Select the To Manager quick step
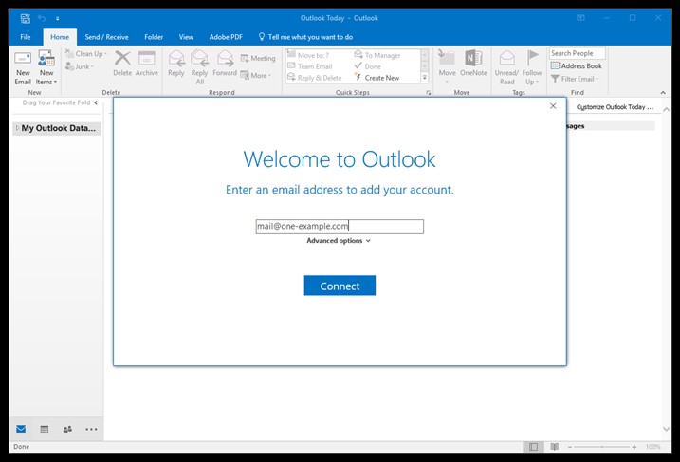The height and width of the screenshot is (462, 680). (377, 55)
